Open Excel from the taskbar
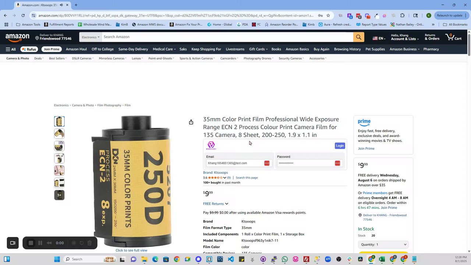 click(382, 259)
